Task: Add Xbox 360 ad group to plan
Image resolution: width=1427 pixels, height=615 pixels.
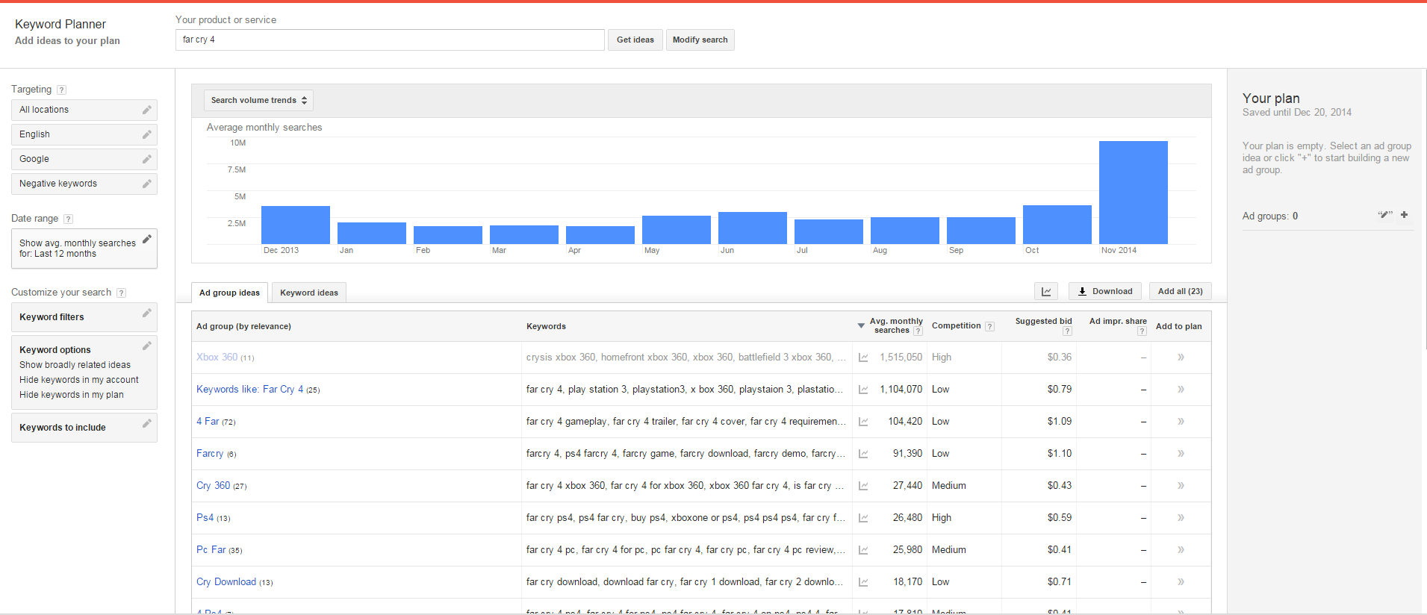Action: pos(1181,358)
